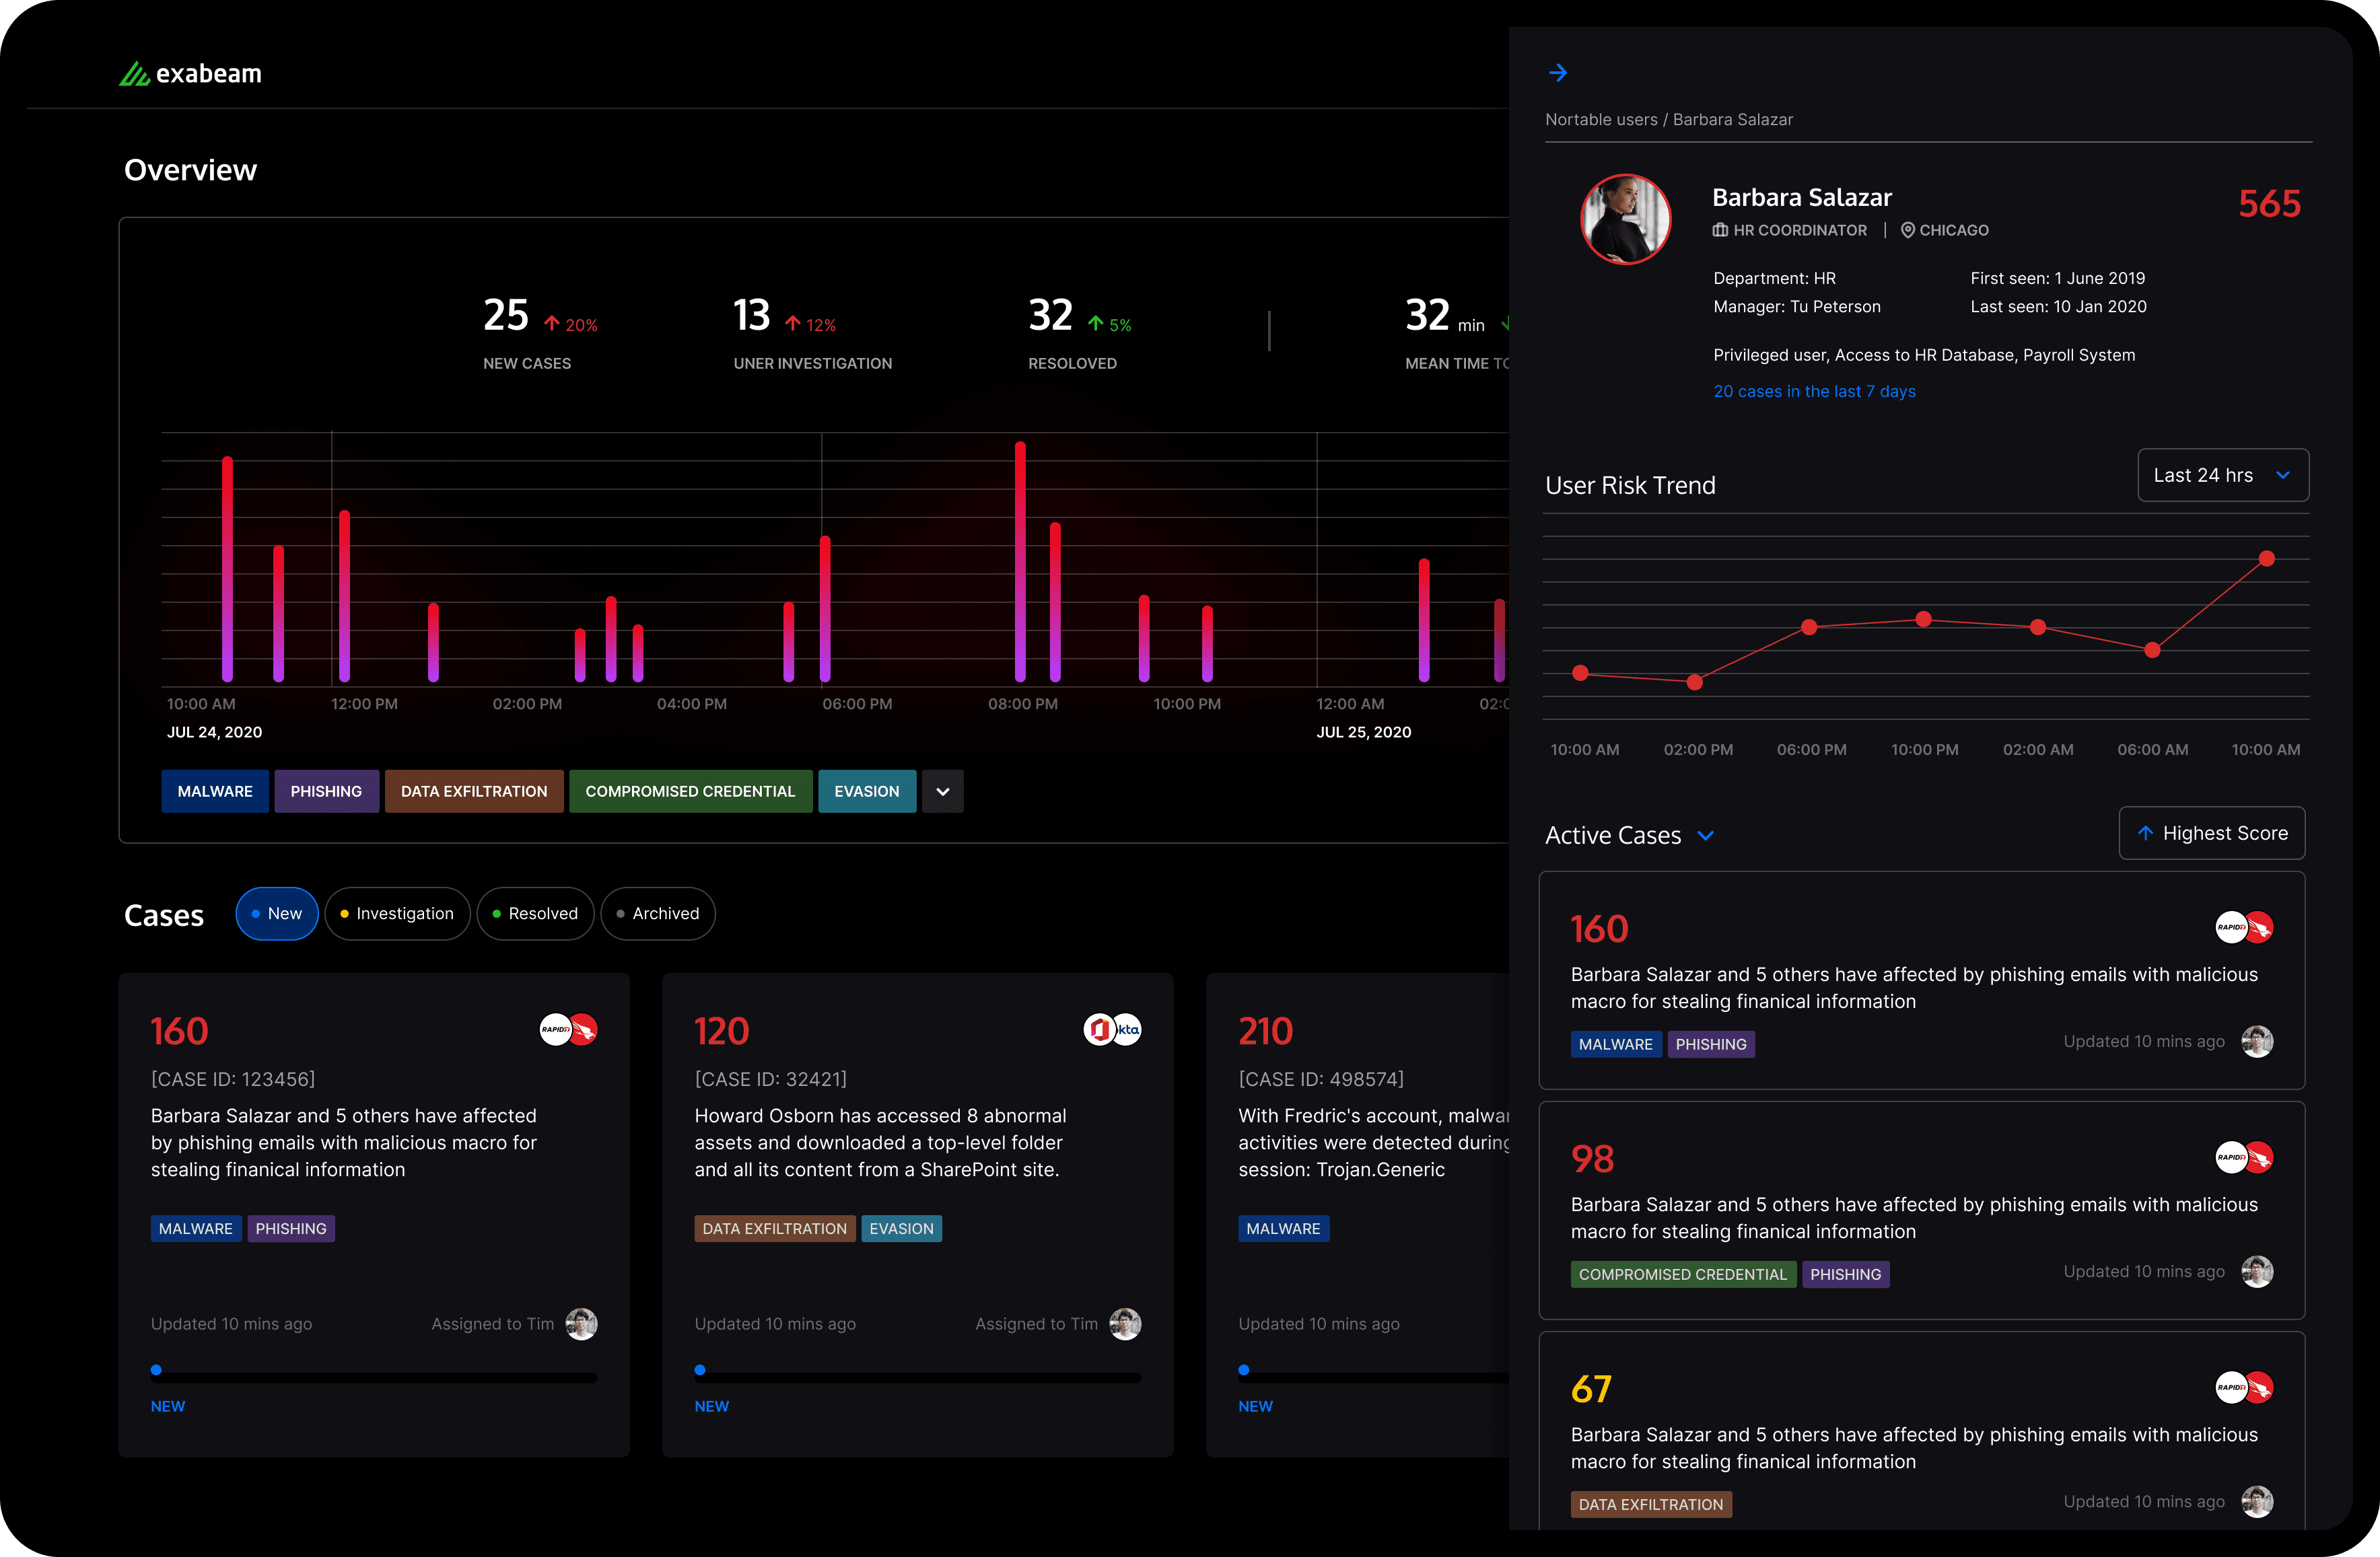Viewport: 2380px width, 1557px height.
Task: Toggle the MALWARE chart filter
Action: pyautogui.click(x=215, y=791)
